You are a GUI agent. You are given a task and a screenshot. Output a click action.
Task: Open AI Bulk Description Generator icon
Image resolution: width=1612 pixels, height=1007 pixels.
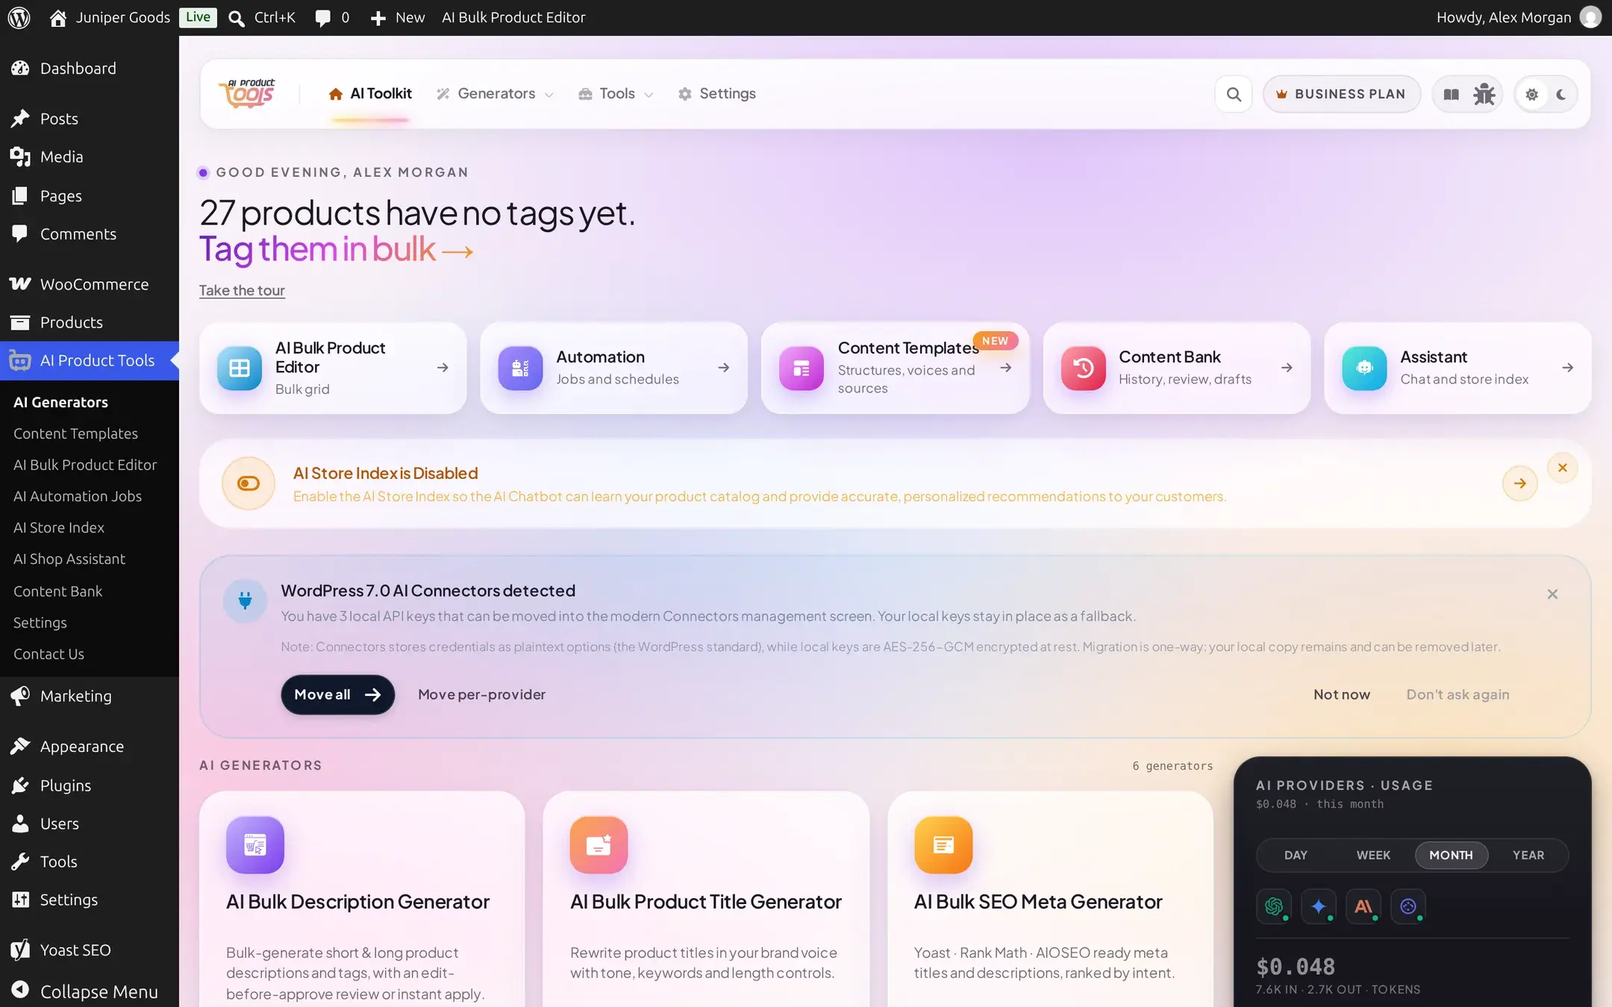[x=255, y=844]
